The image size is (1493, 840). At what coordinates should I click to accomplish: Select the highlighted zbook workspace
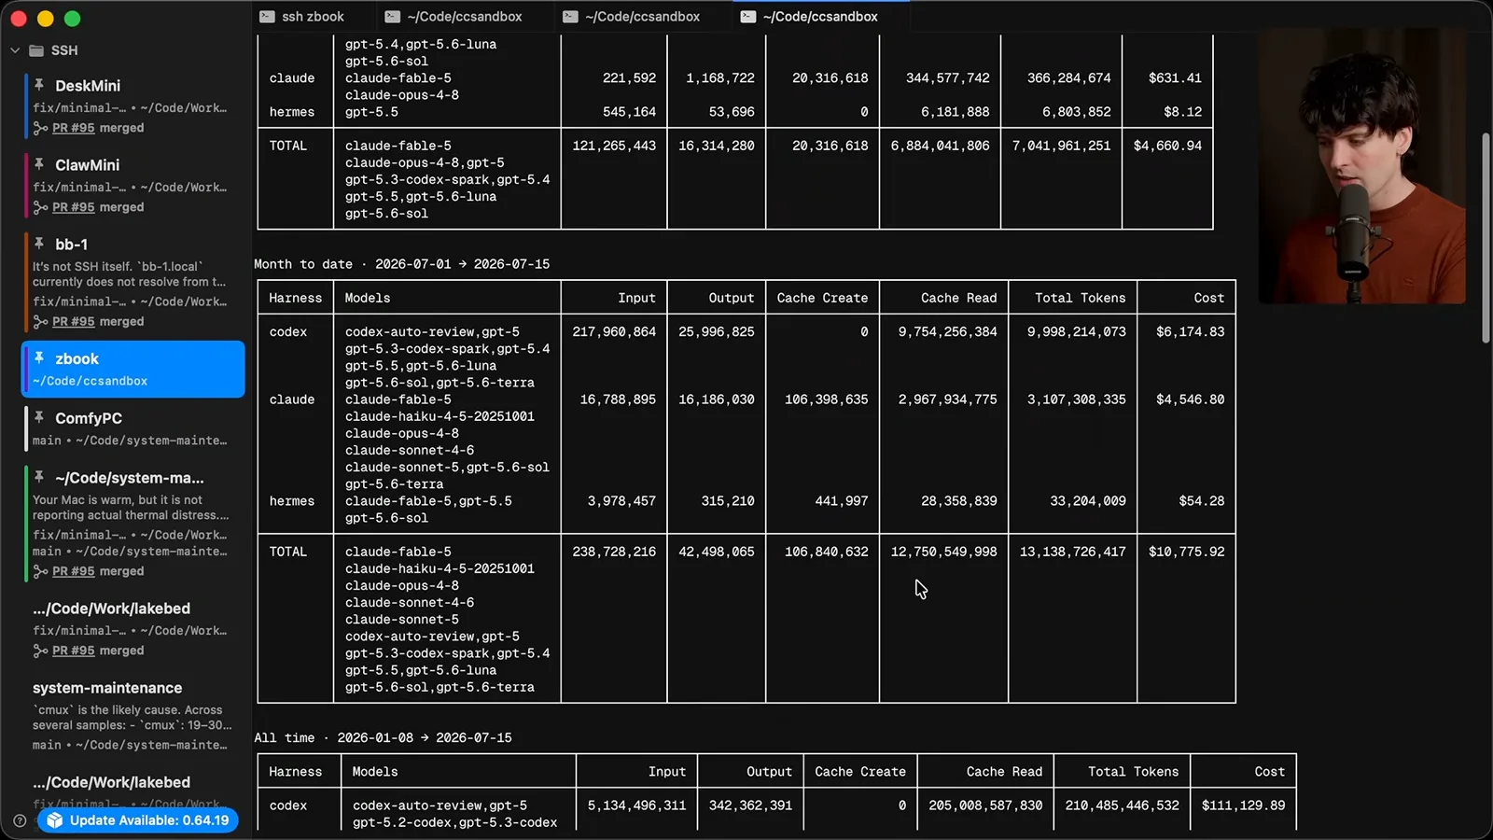click(133, 369)
